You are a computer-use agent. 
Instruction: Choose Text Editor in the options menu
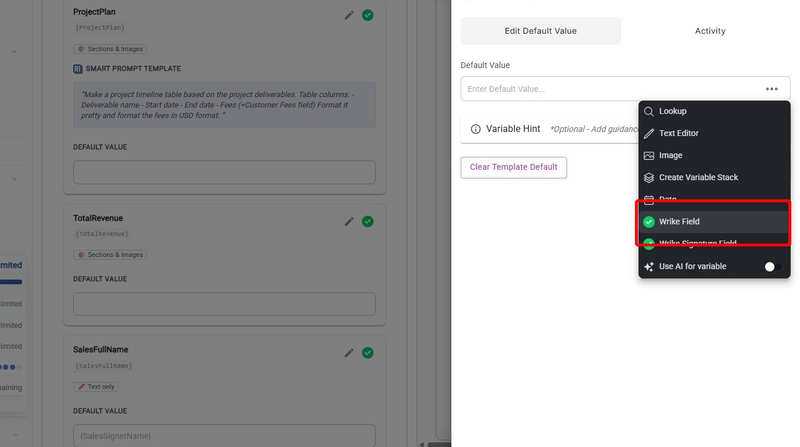[x=679, y=133]
